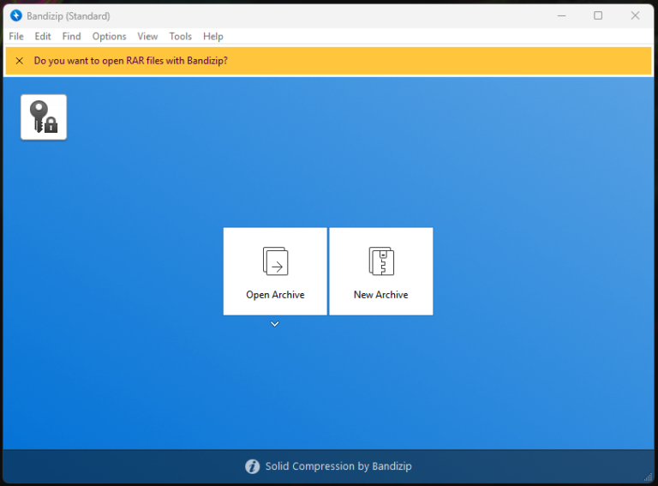Click the Open Archive tile
Screen dimensions: 658x486
click(x=275, y=271)
